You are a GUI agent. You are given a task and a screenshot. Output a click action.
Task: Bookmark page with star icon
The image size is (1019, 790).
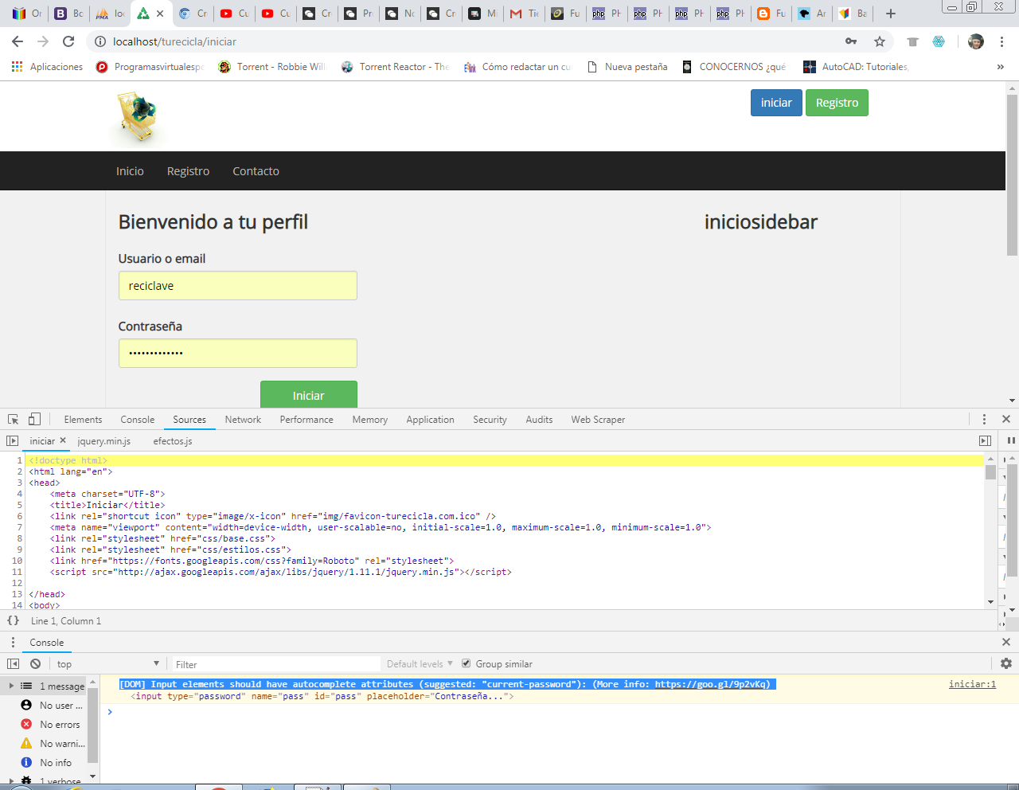tap(879, 41)
